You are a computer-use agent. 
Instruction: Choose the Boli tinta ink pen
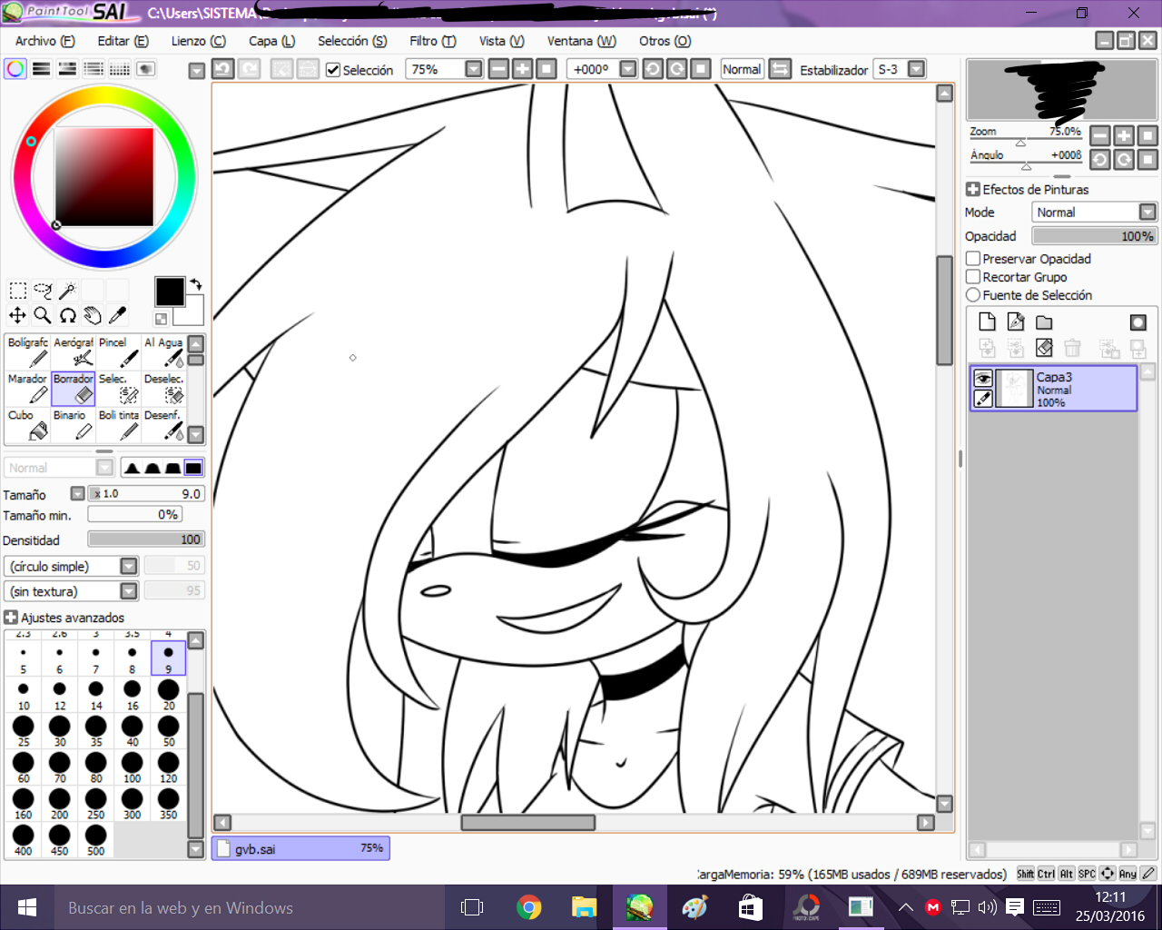[119, 425]
